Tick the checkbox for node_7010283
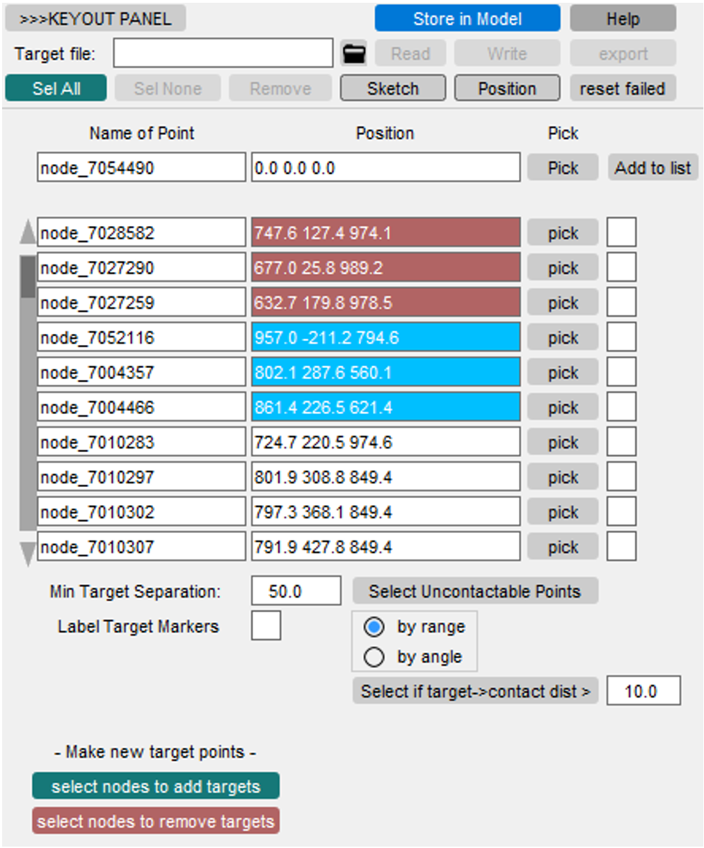Image resolution: width=704 pixels, height=848 pixels. pyautogui.click(x=621, y=442)
